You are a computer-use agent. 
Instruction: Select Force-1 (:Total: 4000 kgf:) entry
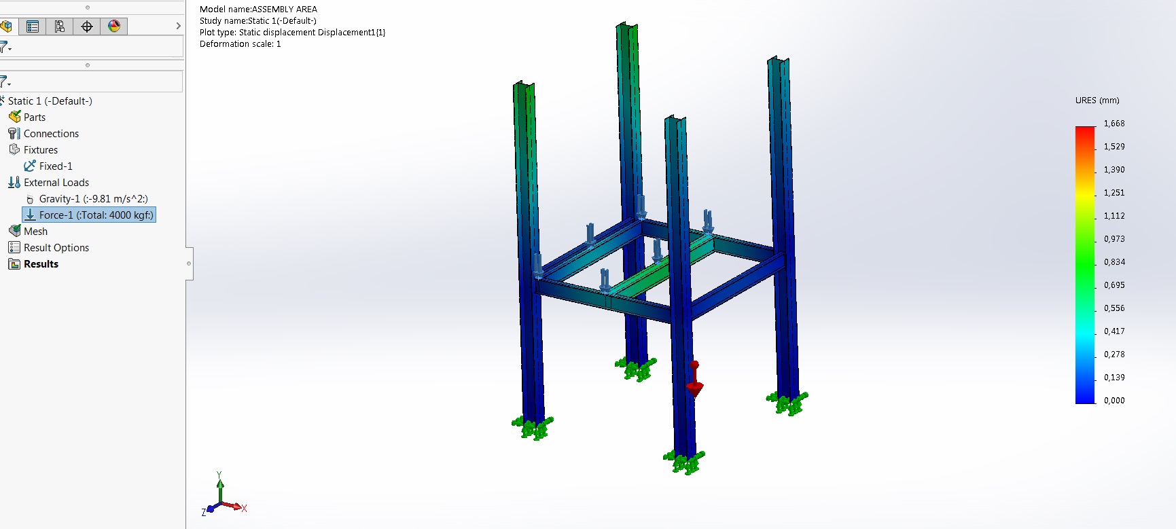point(96,215)
